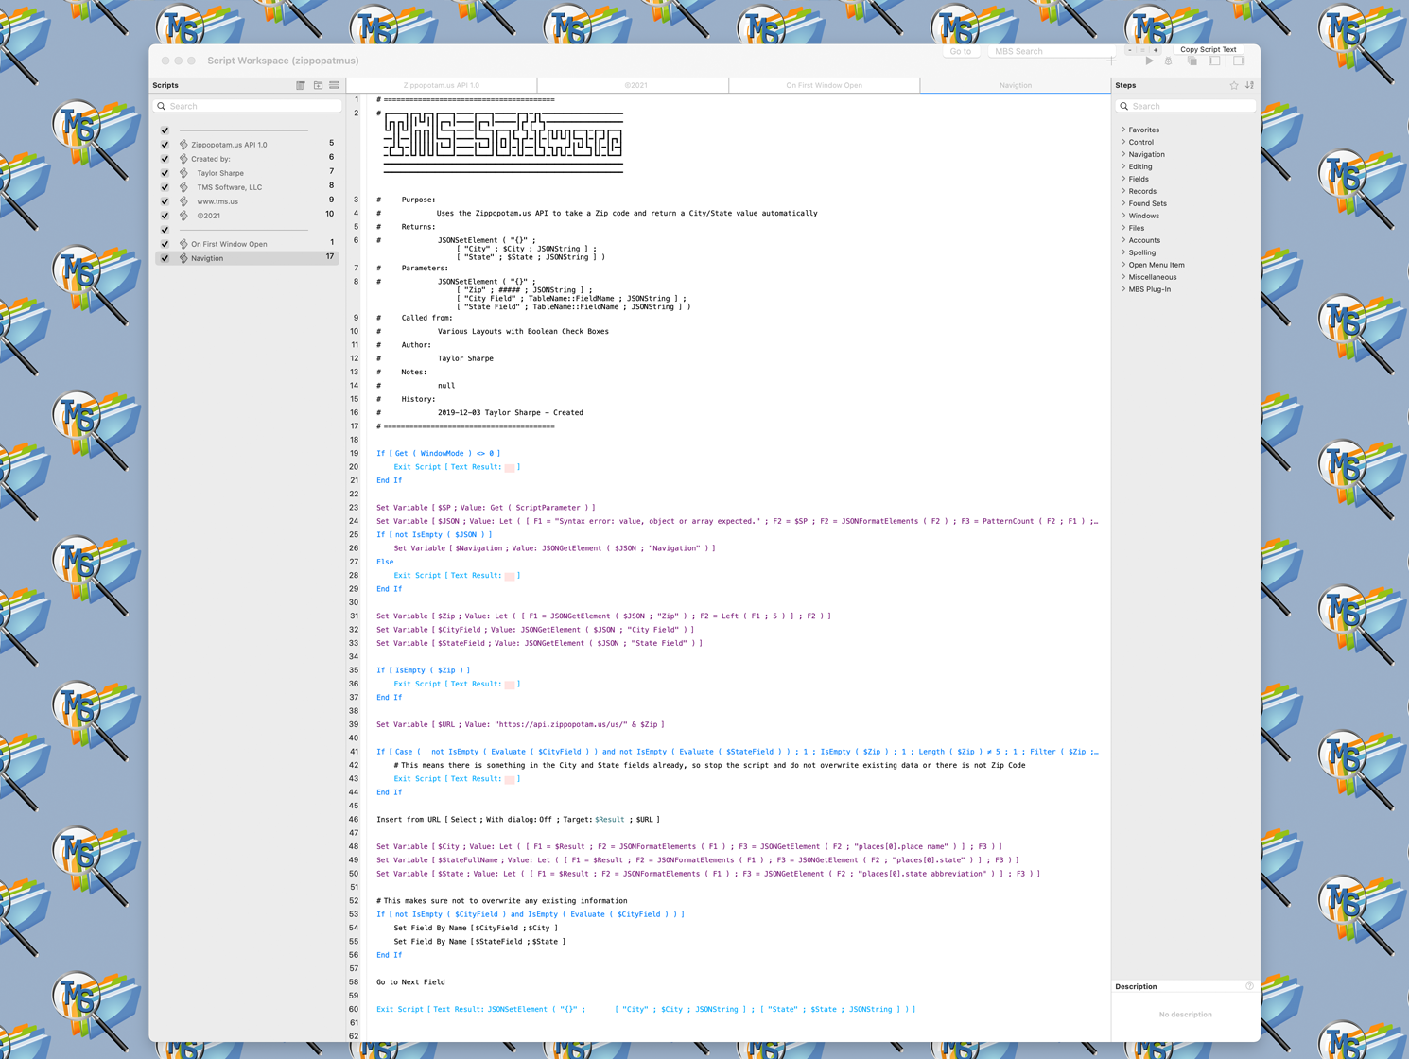Click the Steps panel Search field
Screen dimensions: 1409x1059
(x=1186, y=106)
